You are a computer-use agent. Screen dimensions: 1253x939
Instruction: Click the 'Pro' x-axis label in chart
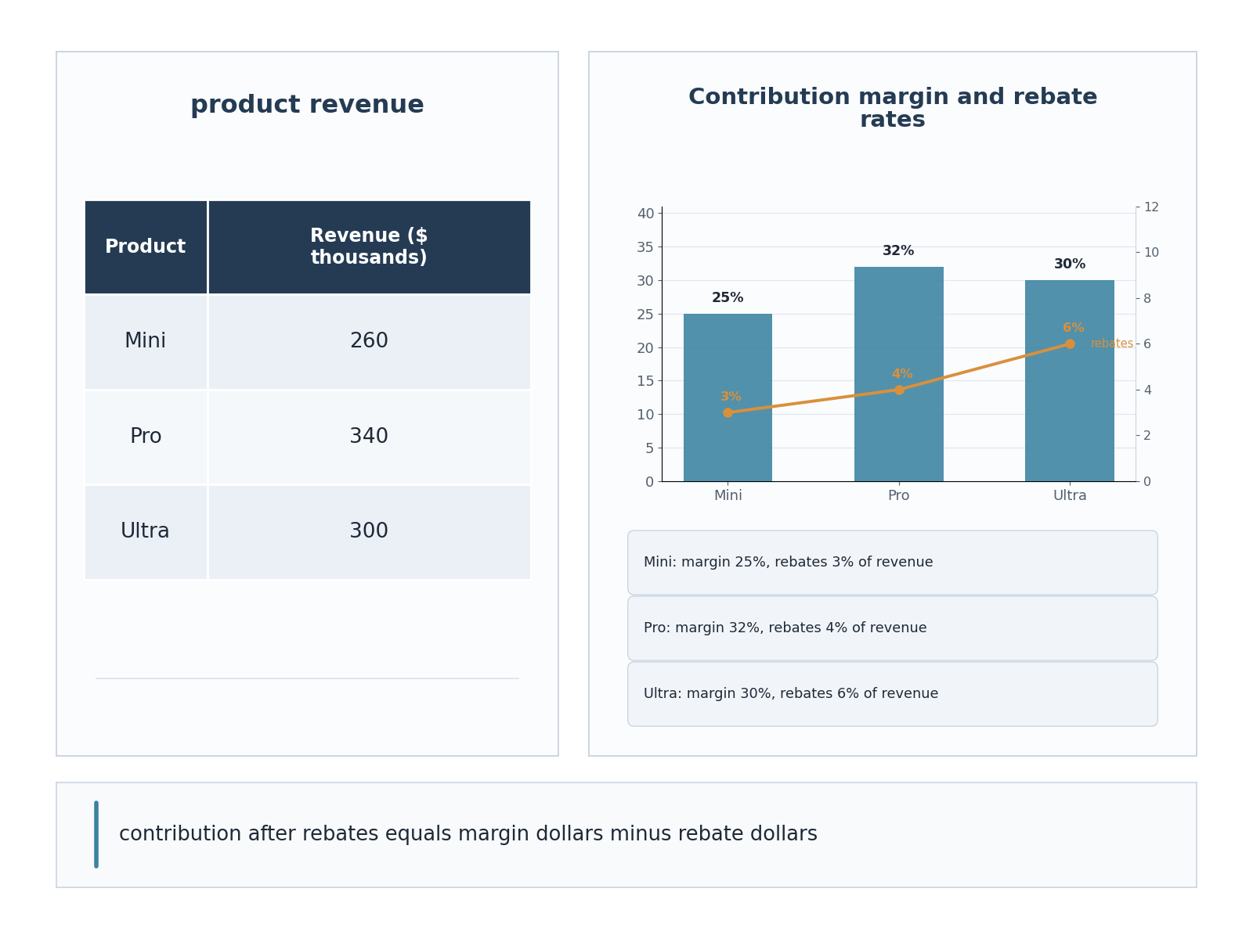coord(899,495)
